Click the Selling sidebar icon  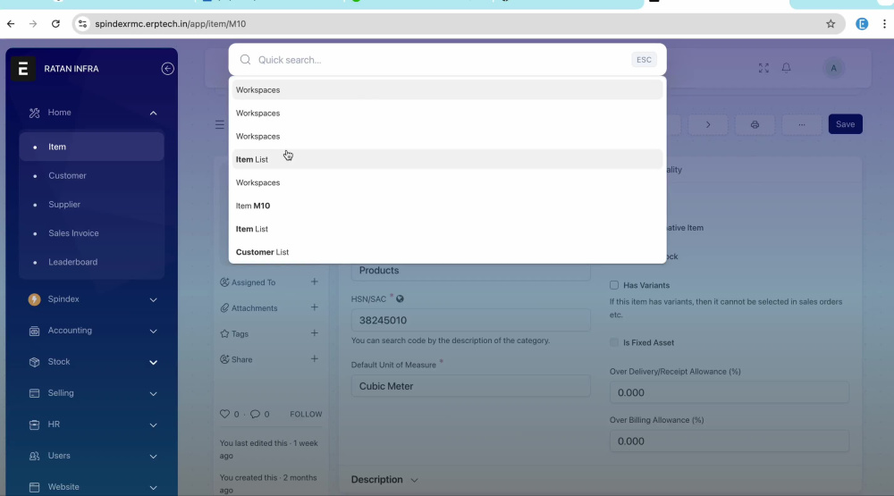(34, 393)
